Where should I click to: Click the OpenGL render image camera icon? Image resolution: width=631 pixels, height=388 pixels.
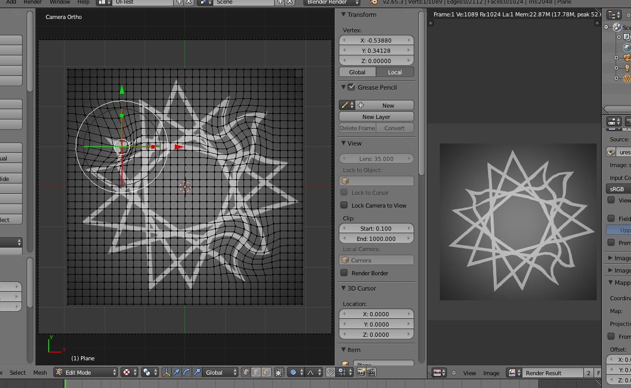(361, 373)
